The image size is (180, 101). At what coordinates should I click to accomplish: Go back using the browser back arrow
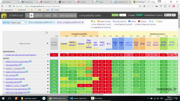(3, 6)
